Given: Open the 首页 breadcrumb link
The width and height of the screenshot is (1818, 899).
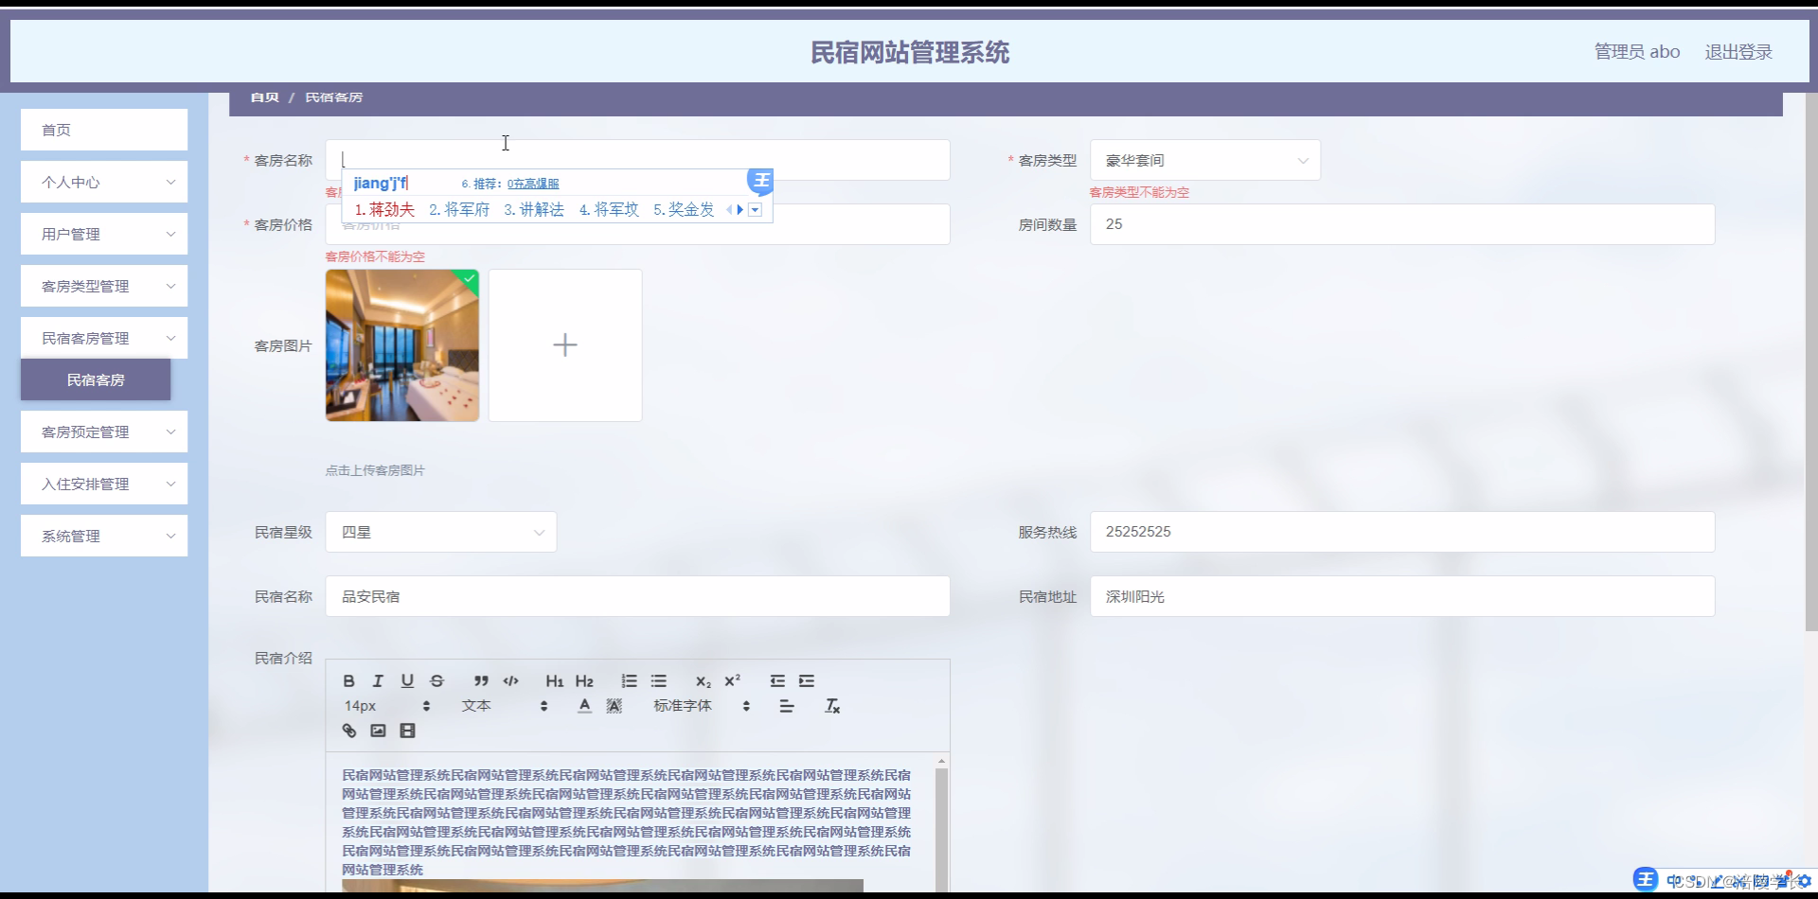Looking at the screenshot, I should click(x=263, y=97).
